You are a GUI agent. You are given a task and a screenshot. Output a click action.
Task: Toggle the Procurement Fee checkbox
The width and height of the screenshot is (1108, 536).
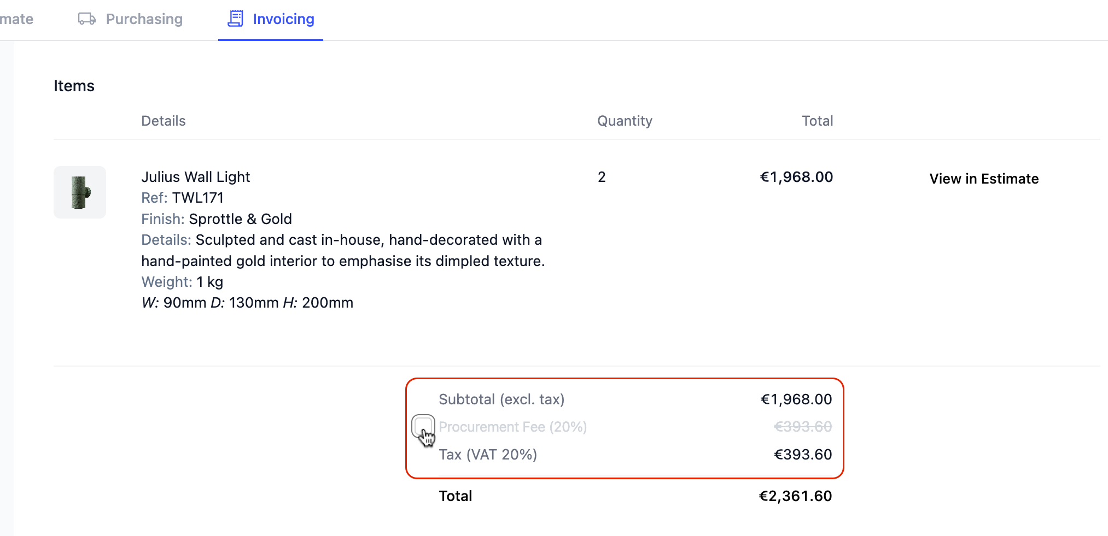coord(423,426)
